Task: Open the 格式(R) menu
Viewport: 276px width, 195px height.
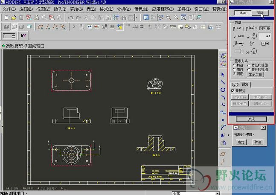Action: [106, 9]
